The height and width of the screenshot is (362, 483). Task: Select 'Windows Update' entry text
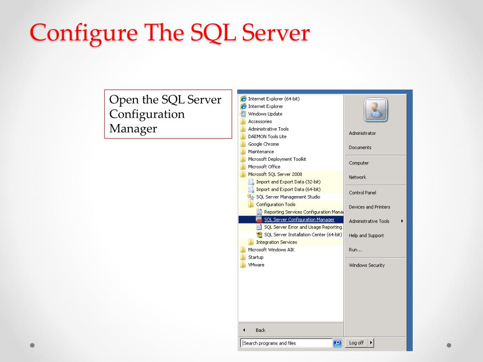(x=265, y=114)
